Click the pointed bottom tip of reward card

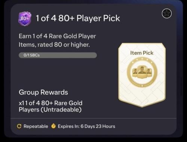(x=142, y=105)
